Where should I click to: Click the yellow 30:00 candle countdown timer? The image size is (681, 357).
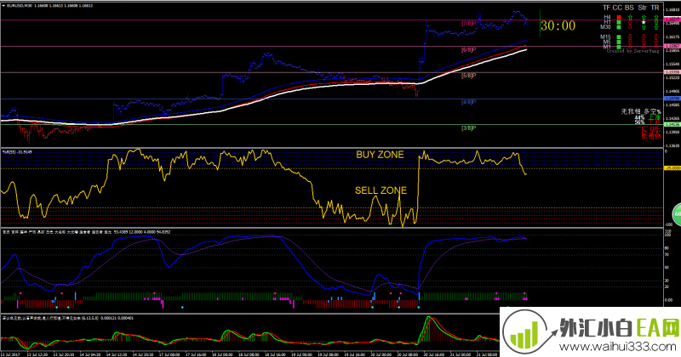558,26
